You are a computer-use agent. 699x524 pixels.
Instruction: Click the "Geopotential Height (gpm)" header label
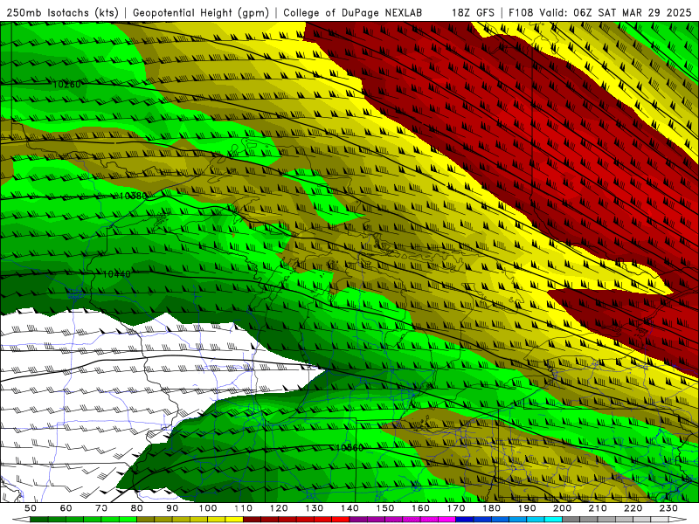point(201,13)
